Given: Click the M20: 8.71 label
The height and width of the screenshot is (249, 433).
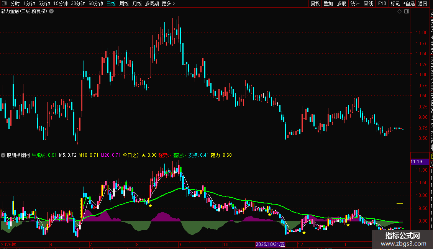Looking at the screenshot, I should click(110, 155).
